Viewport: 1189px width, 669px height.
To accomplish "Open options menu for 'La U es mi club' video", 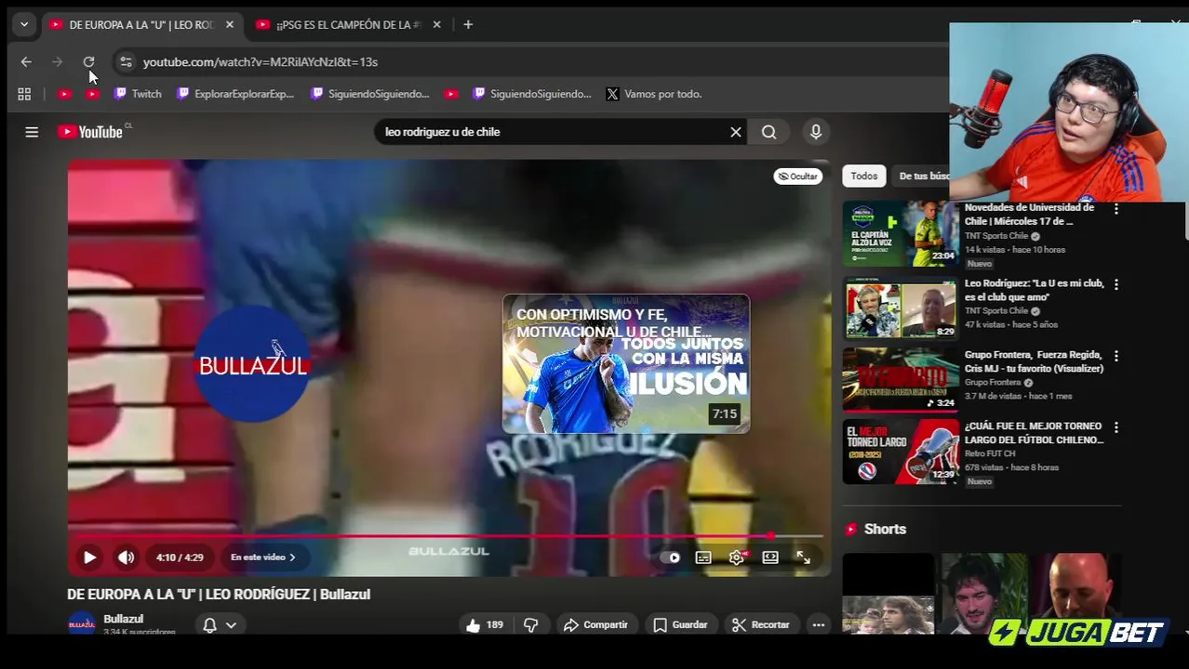I will [1116, 284].
